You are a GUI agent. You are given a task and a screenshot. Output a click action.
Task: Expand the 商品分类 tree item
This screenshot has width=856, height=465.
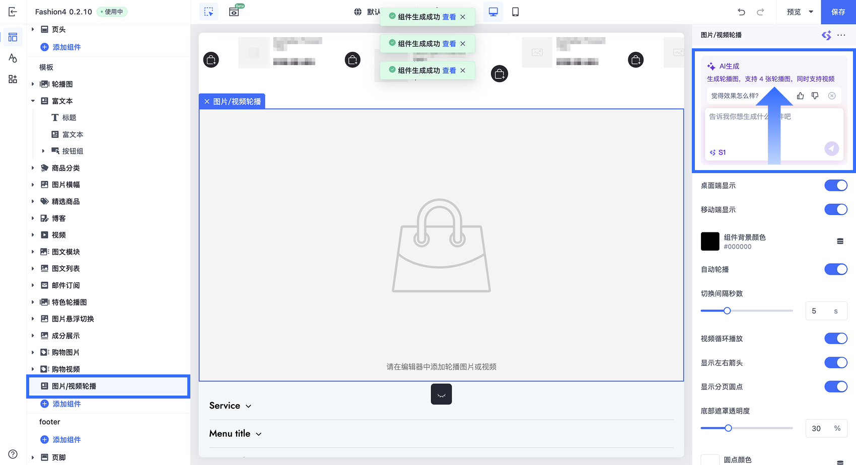tap(33, 168)
